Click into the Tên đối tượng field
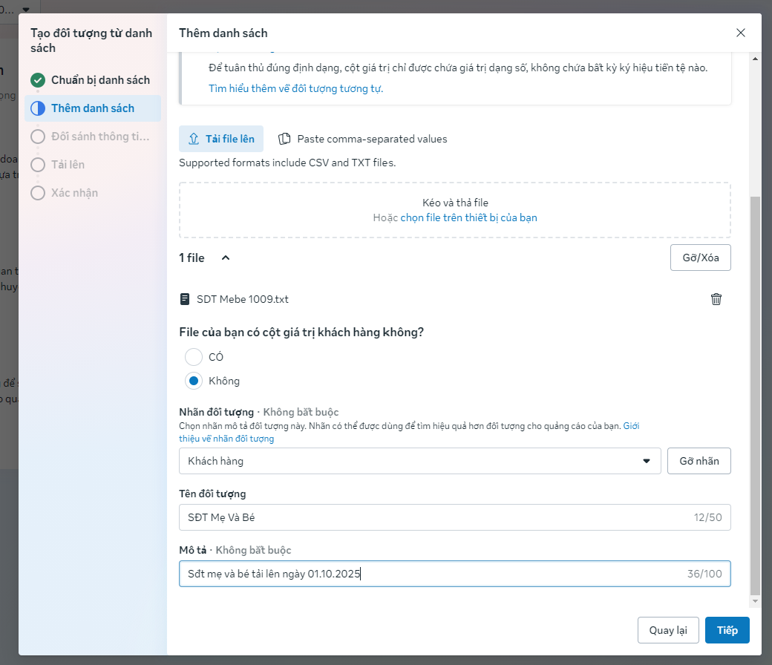Screen dimensions: 772x665 (431, 517)
